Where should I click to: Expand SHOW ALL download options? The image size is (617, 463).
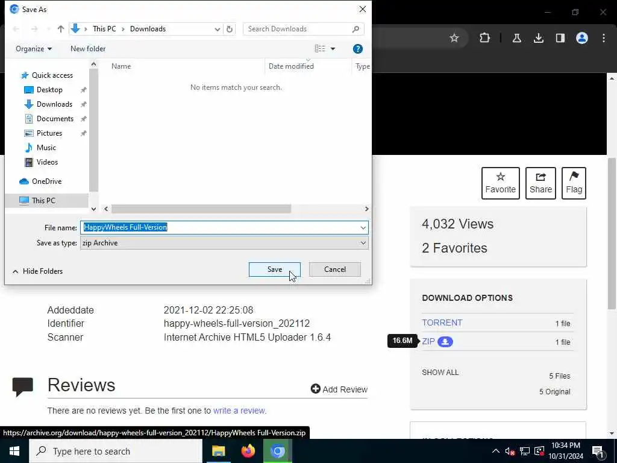pyautogui.click(x=440, y=373)
